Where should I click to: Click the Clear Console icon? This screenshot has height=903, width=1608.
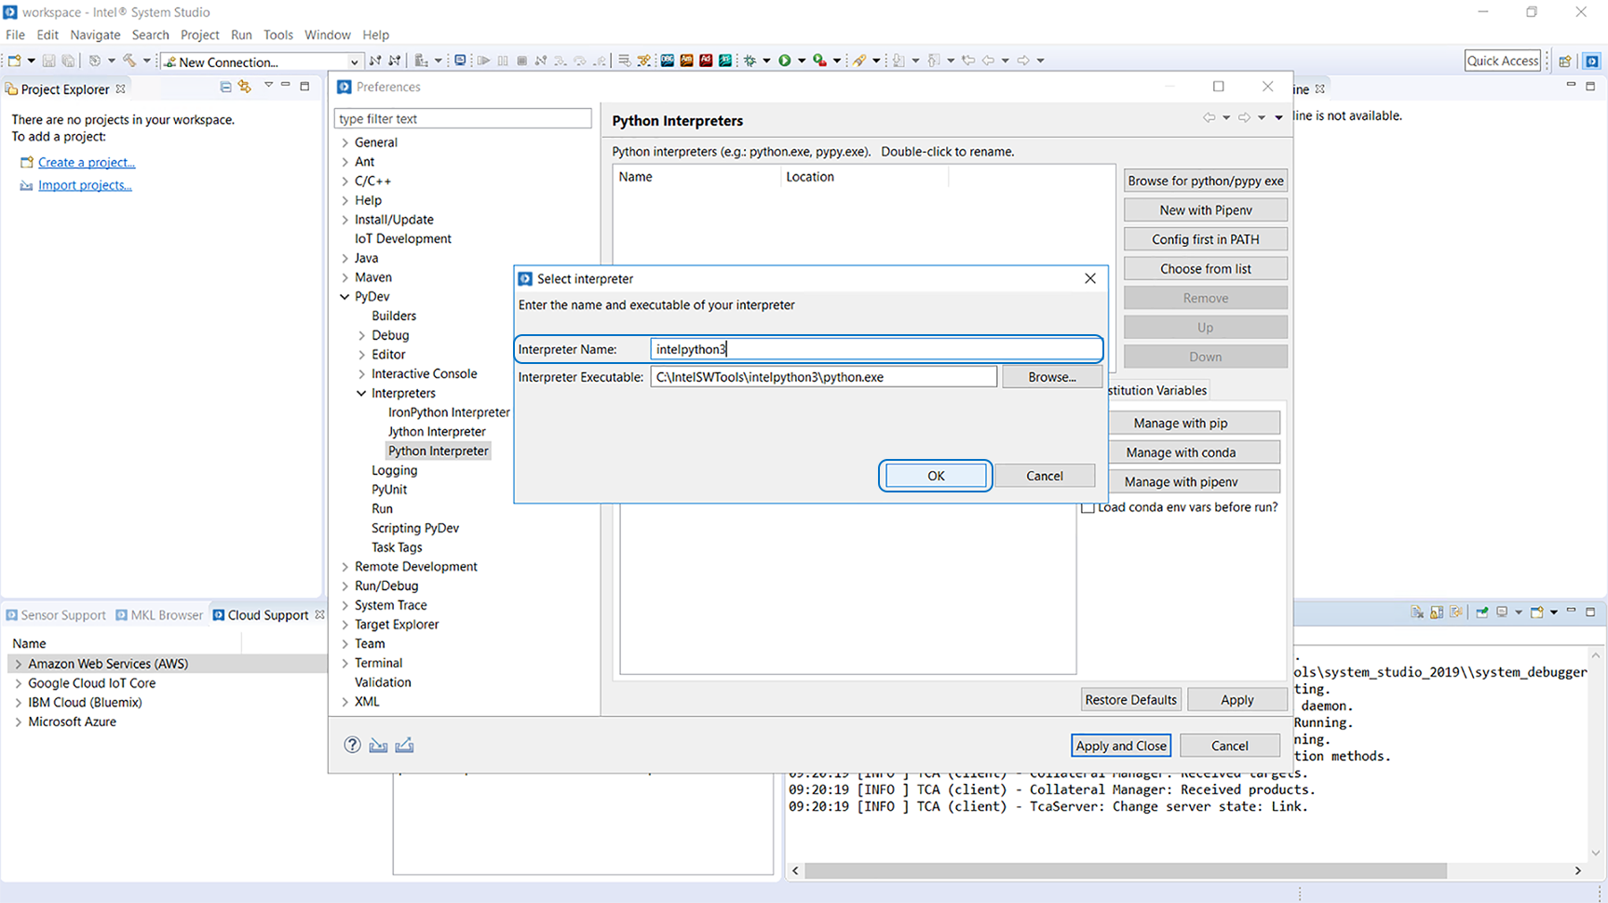tap(1417, 613)
